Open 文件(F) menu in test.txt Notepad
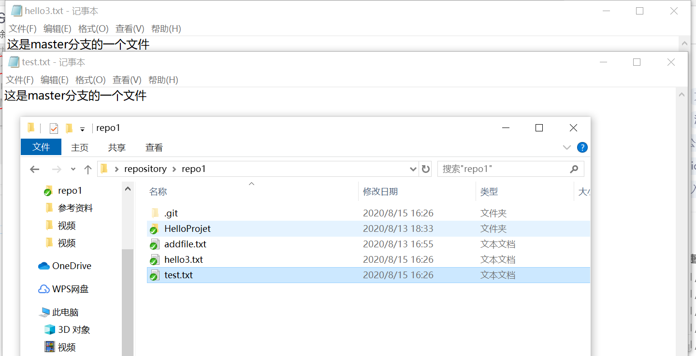 point(20,80)
